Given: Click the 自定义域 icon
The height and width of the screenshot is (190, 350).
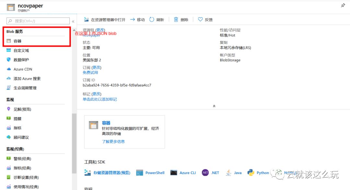Looking at the screenshot, I should coord(9,50).
